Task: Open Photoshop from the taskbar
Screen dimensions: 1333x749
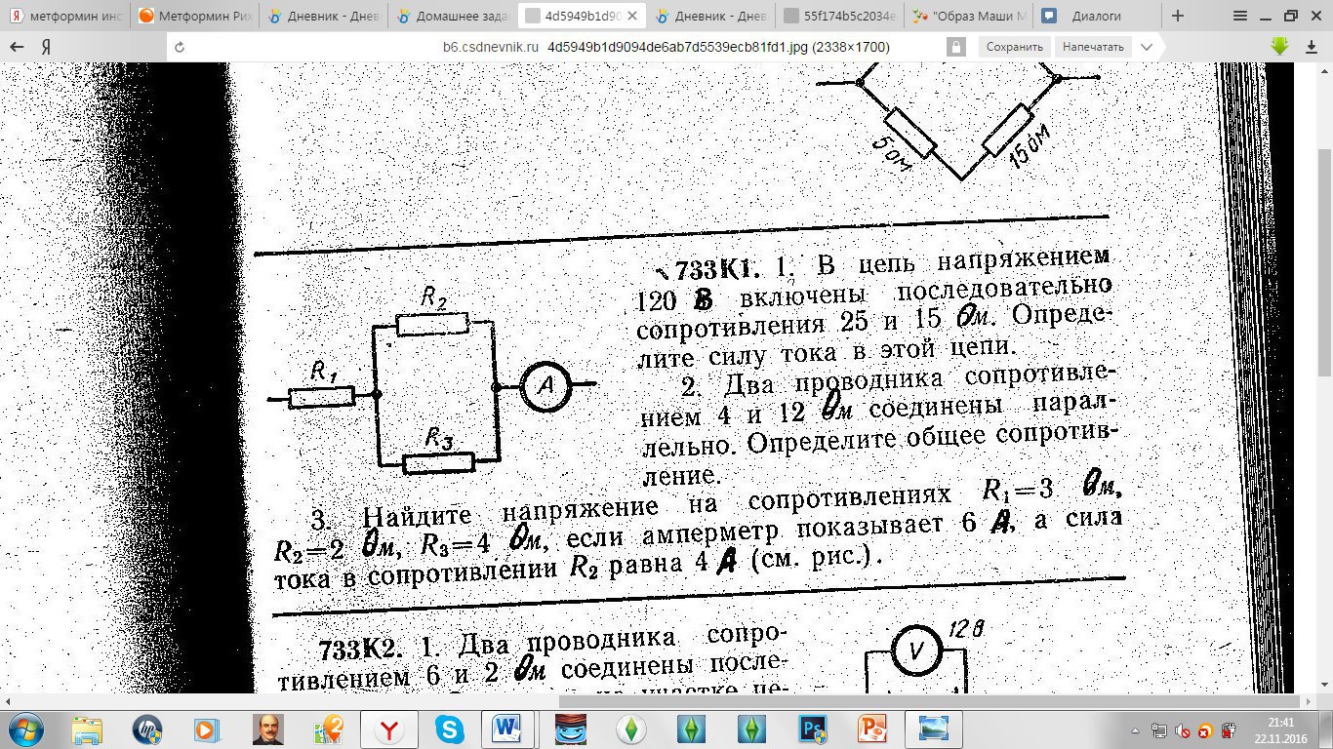Action: (813, 729)
